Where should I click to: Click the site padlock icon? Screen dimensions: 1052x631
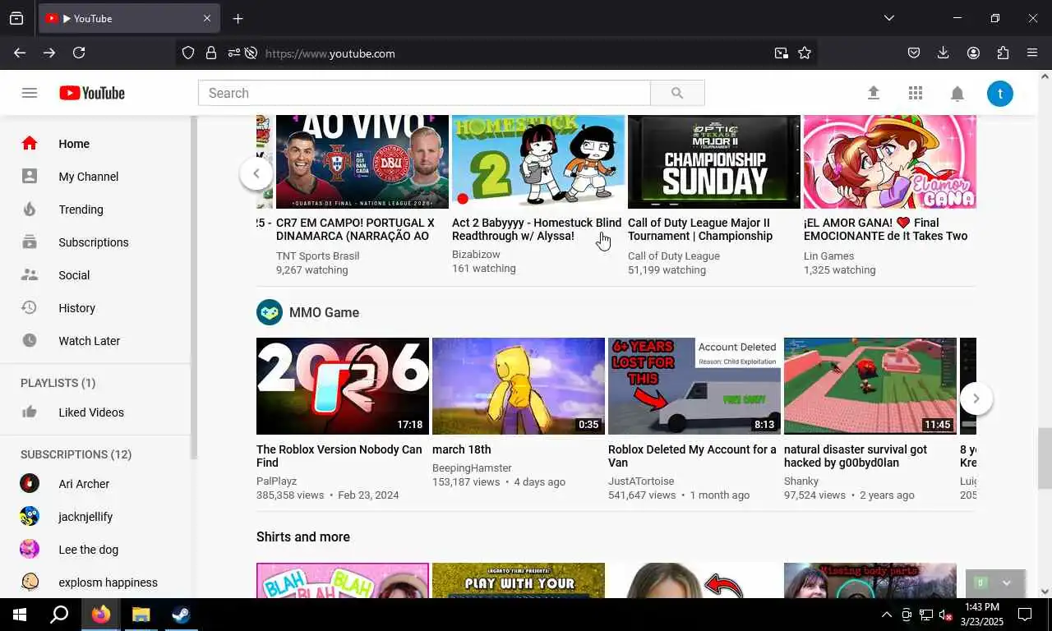[x=211, y=53]
